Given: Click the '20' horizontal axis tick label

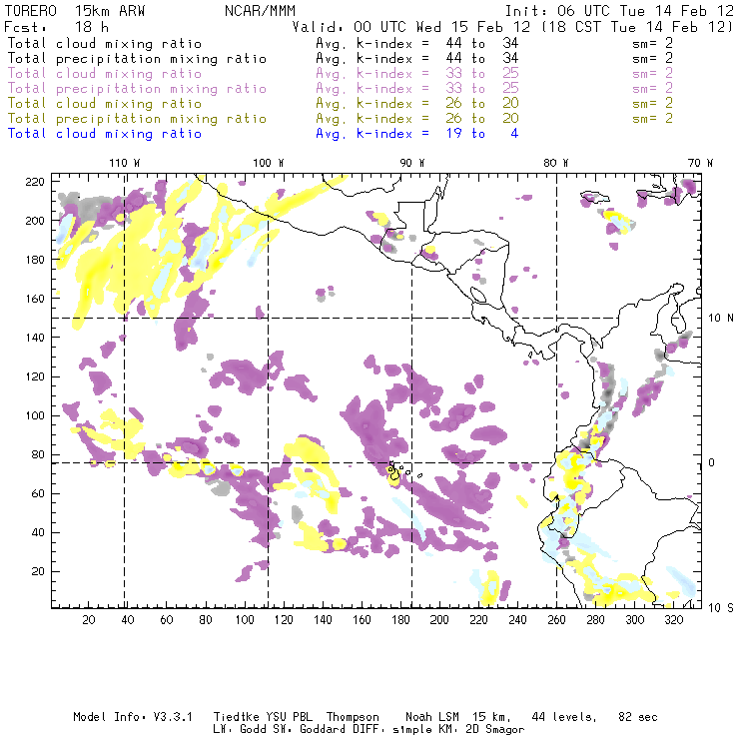Looking at the screenshot, I should (x=89, y=620).
